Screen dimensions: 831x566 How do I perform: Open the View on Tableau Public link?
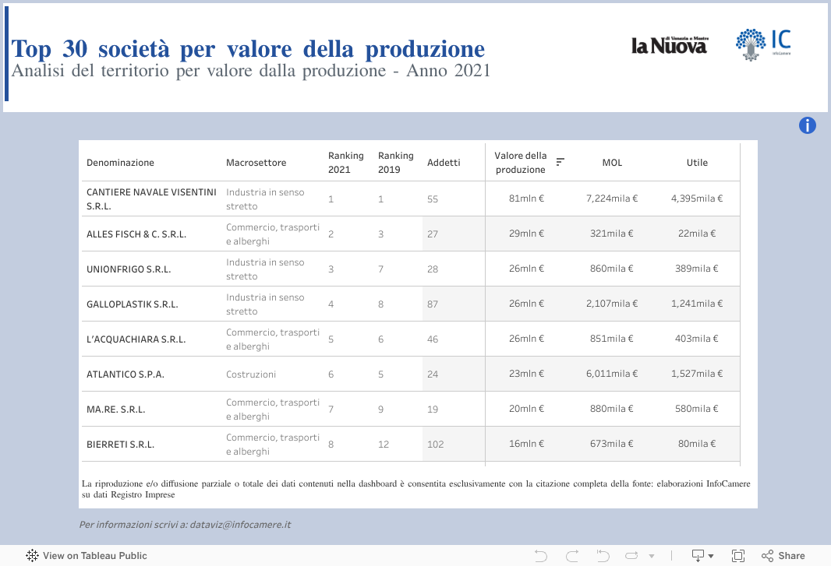point(94,556)
